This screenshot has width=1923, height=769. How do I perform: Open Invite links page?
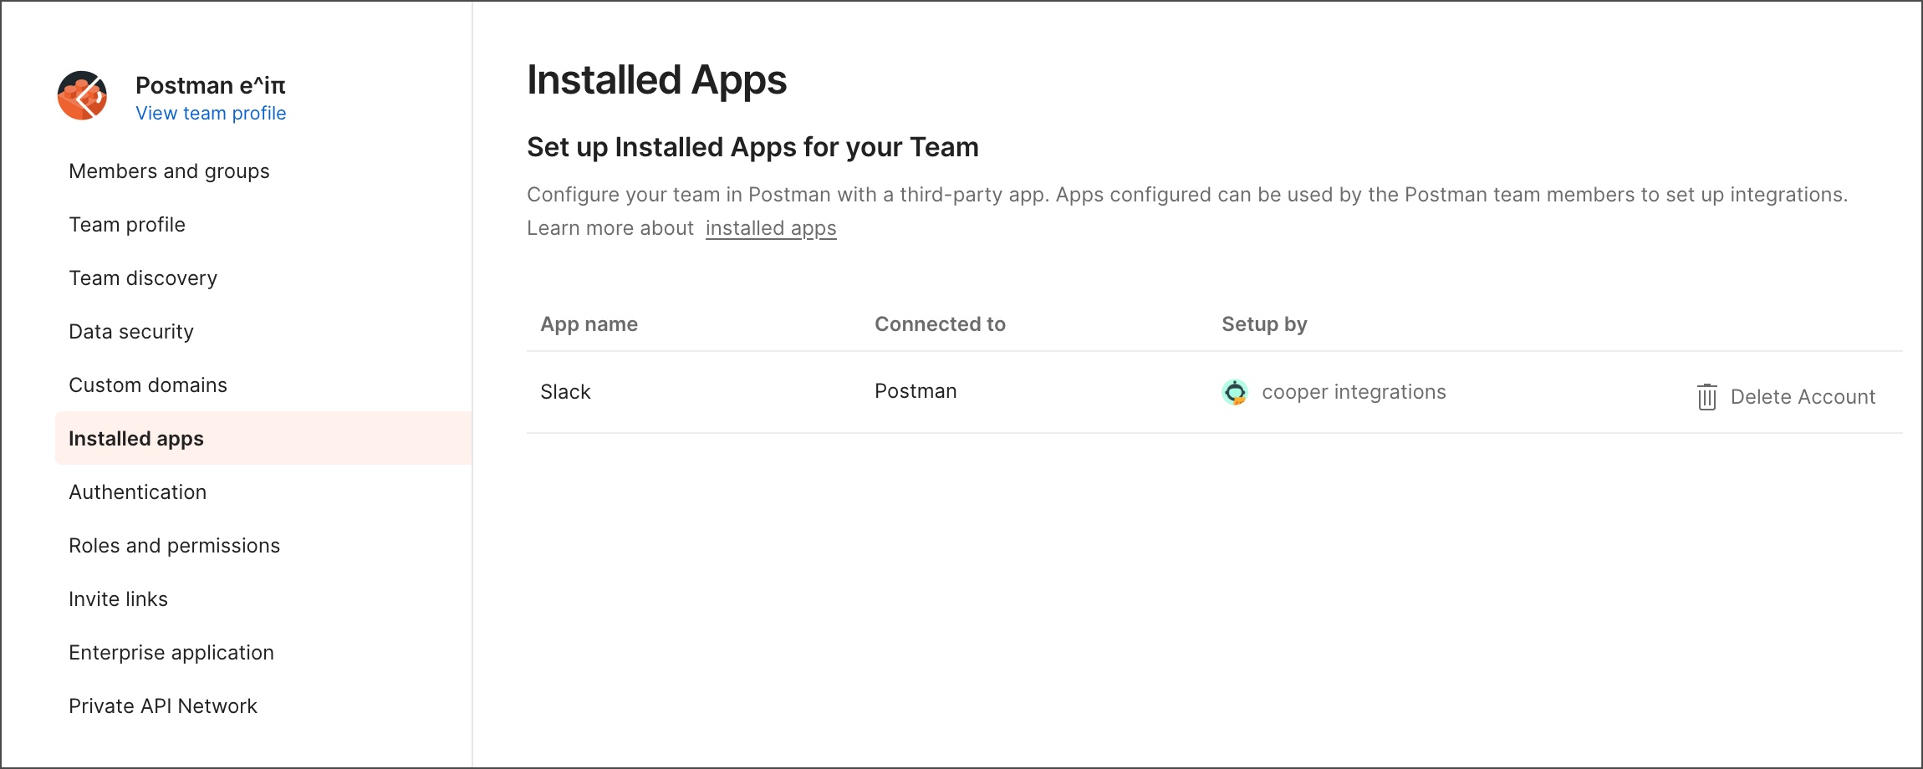pos(118,599)
